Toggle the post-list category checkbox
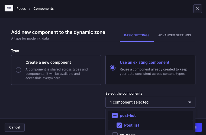 click(x=115, y=115)
